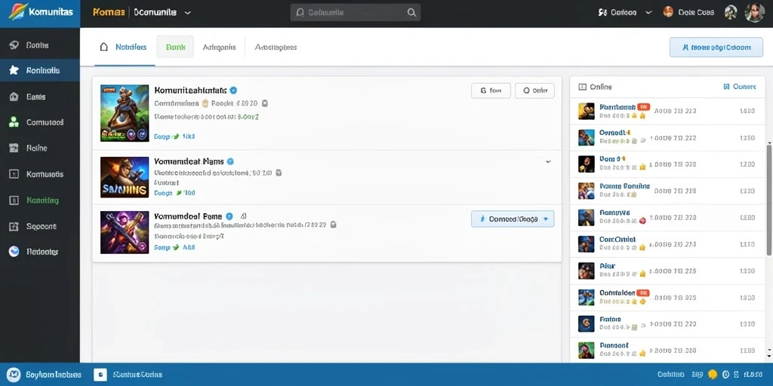
Task: Click the white square icon in the status bar
Action: coord(100,375)
